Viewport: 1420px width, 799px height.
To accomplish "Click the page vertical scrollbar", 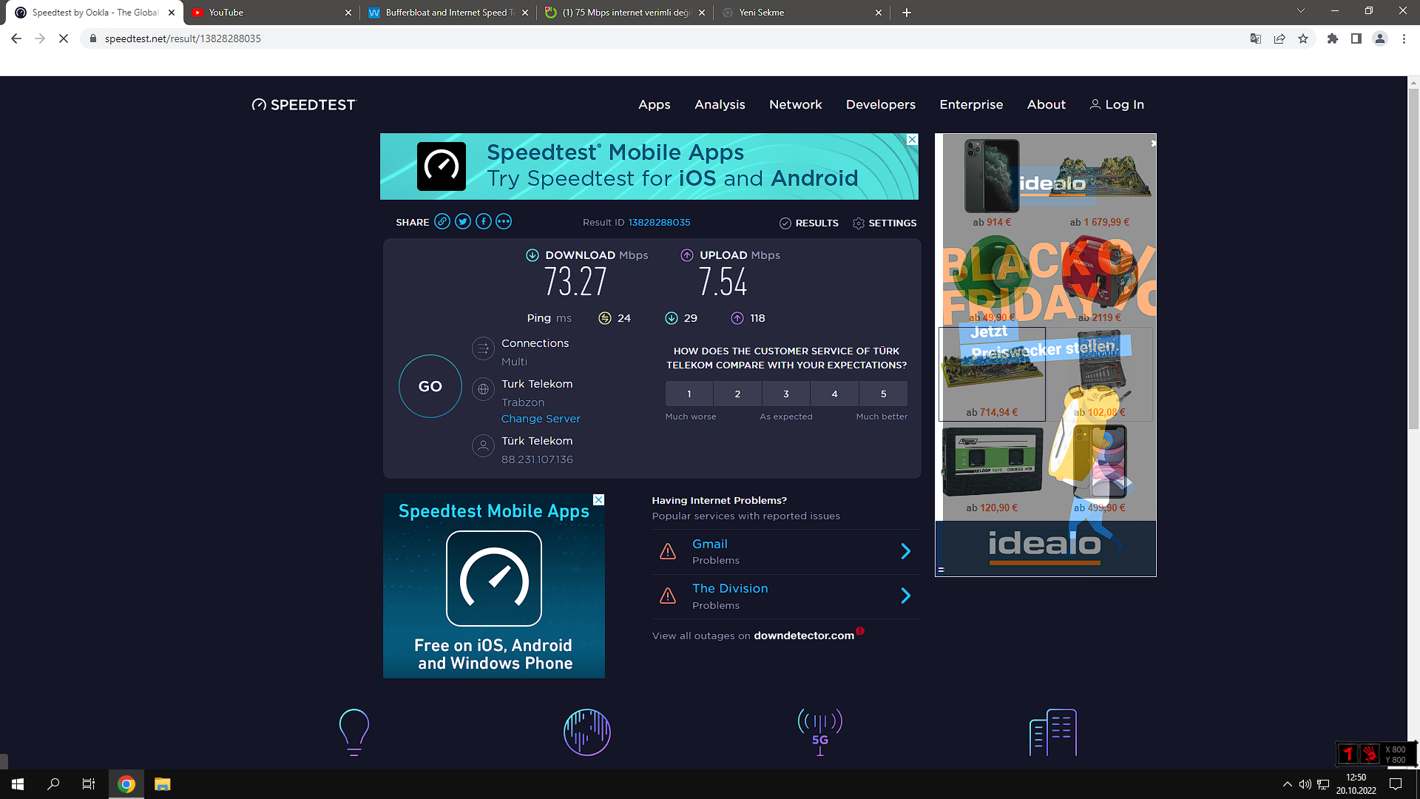I will pos(1413,259).
